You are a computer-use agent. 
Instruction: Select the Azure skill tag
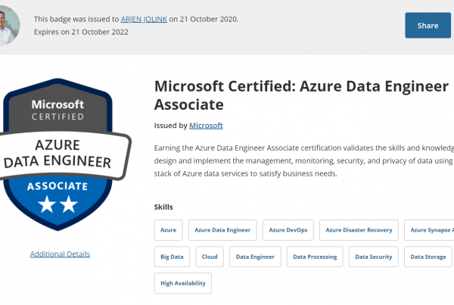click(x=168, y=230)
